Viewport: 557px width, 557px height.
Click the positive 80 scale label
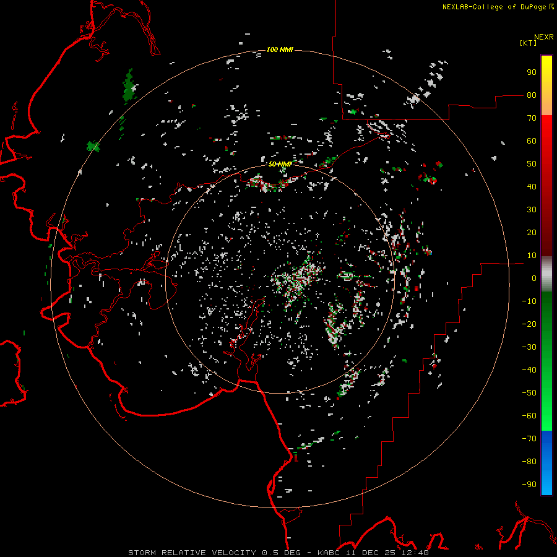[532, 95]
